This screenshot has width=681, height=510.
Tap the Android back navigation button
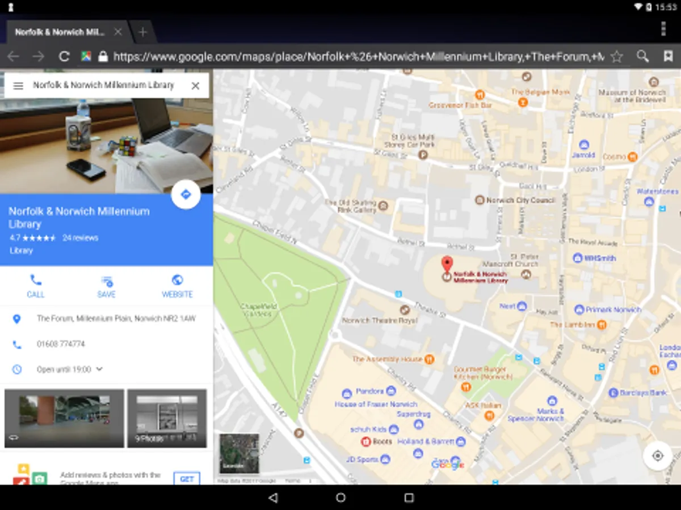click(x=273, y=498)
